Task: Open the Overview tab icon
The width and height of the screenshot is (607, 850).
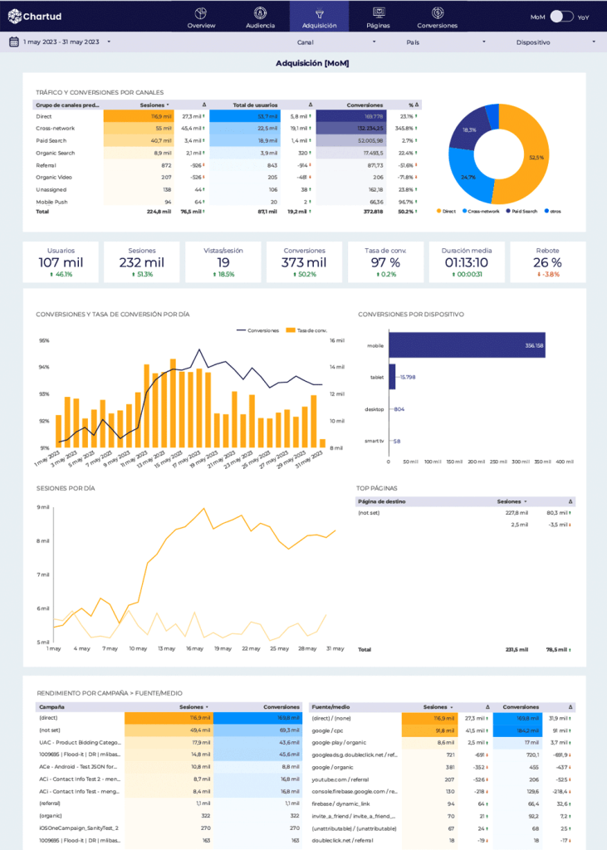Action: click(x=201, y=13)
